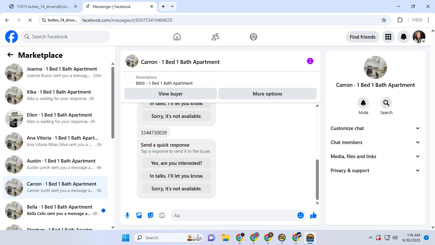The image size is (435, 245).
Task: Open More options for the listing
Action: (267, 94)
